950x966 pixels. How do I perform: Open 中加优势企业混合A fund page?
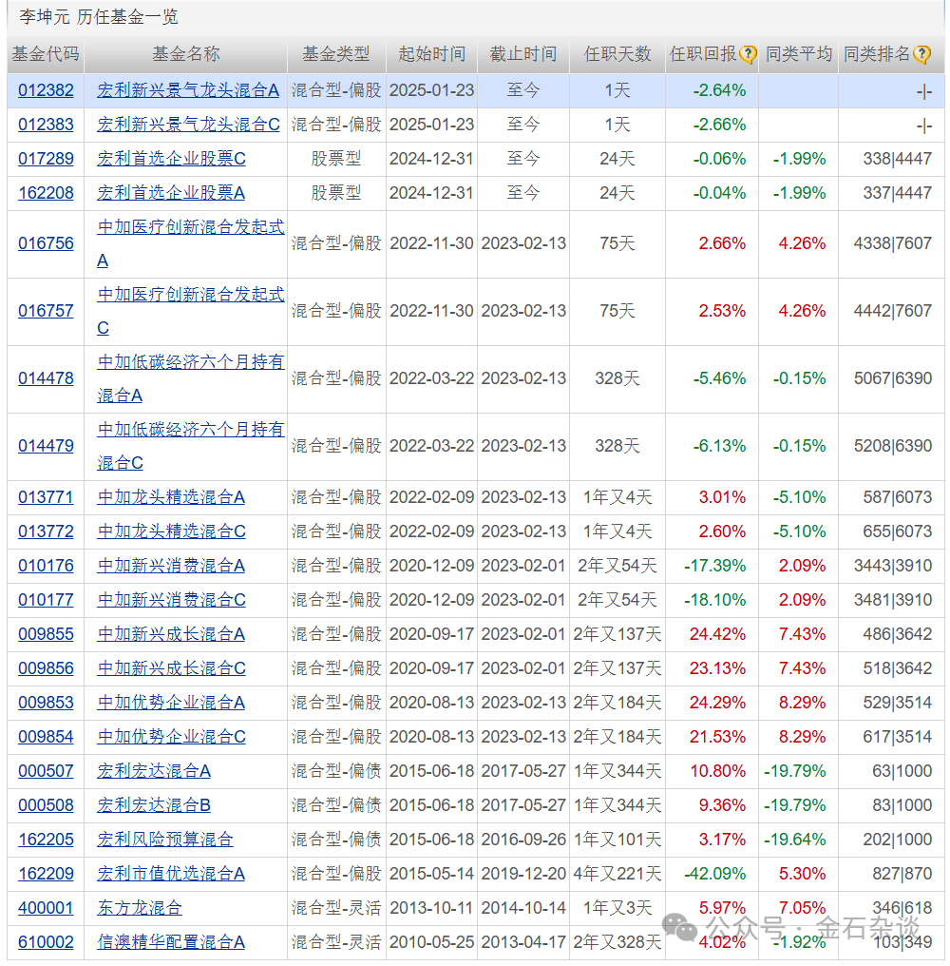171,703
